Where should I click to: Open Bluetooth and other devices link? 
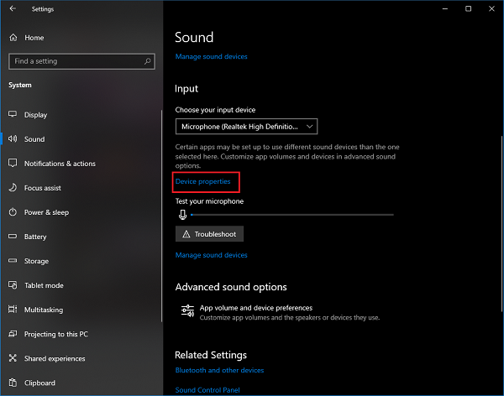pos(219,370)
